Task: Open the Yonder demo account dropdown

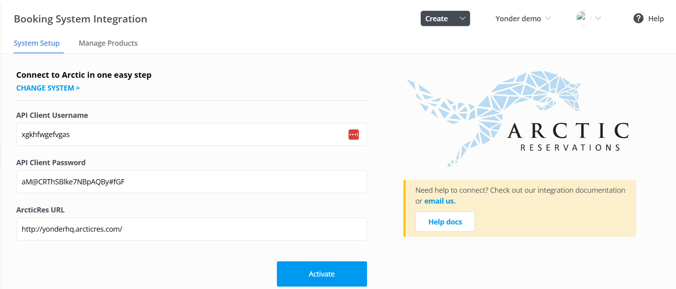Action: (523, 18)
